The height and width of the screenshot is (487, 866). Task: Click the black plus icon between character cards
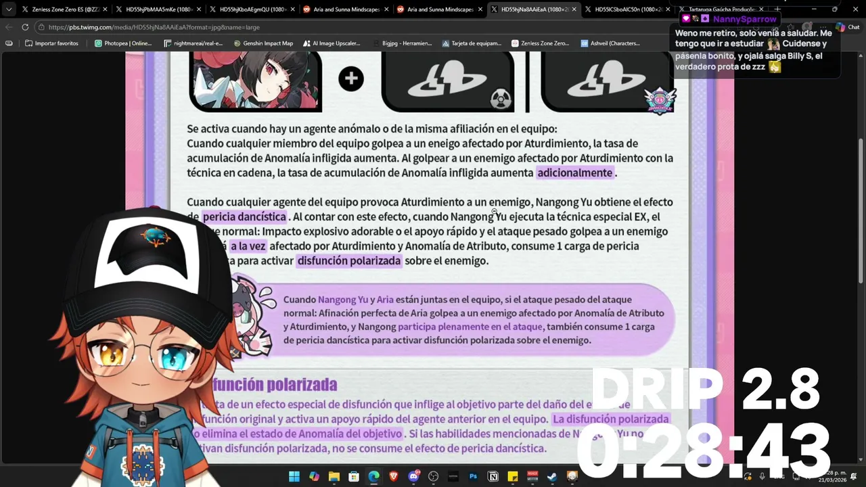[x=351, y=79]
